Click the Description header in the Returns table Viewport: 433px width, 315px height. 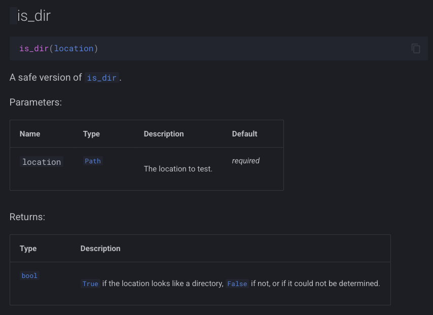coord(100,249)
